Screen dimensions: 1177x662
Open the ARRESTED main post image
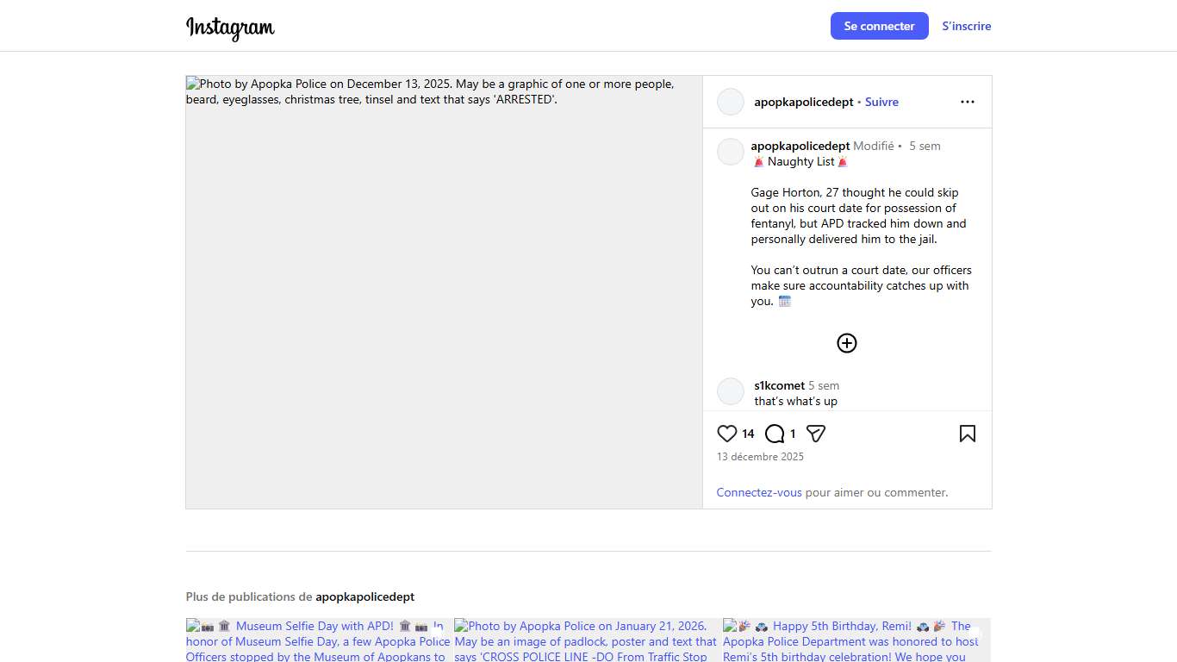[444, 291]
